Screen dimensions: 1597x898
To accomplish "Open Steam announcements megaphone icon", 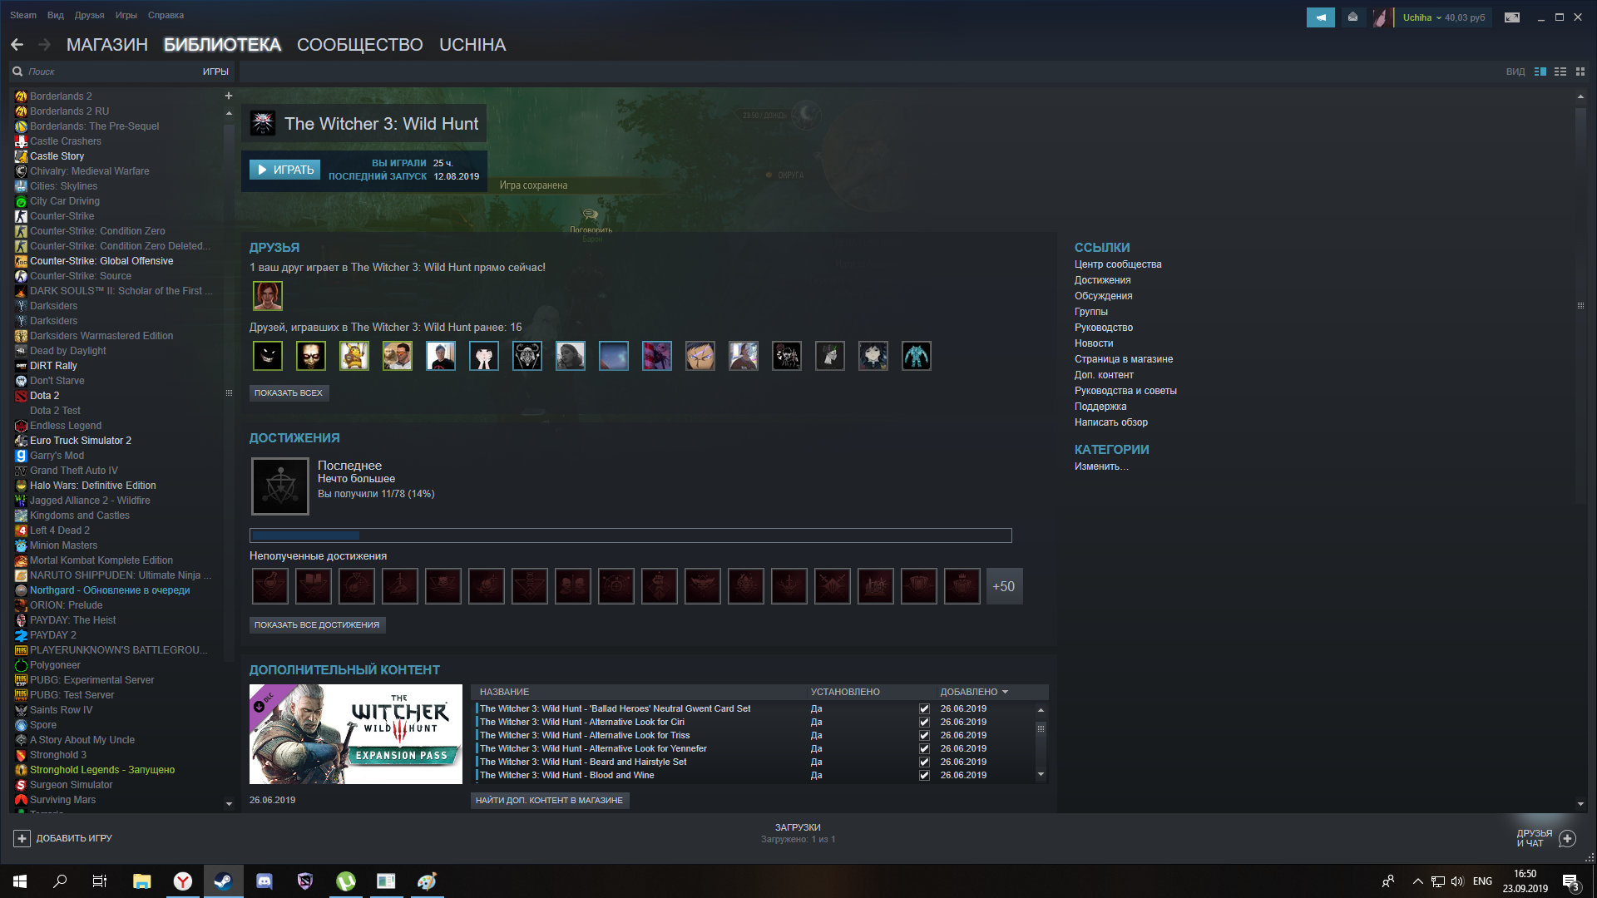I will point(1320,17).
